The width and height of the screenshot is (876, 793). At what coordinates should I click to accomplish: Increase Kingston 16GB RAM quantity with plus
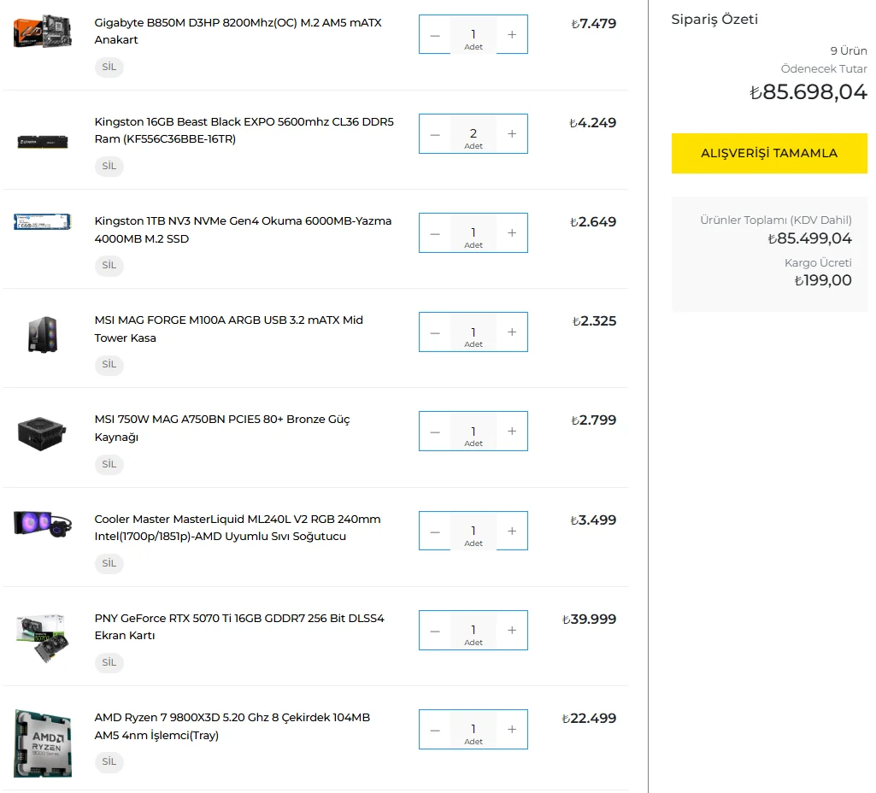click(x=512, y=134)
